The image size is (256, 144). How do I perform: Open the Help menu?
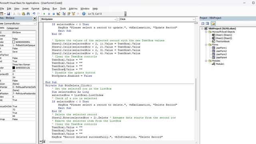pos(95,9)
